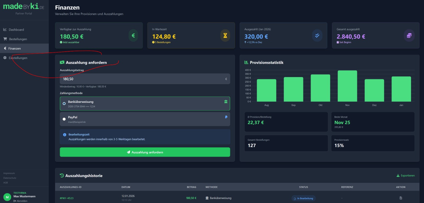Select PayPal payment method

[145, 119]
